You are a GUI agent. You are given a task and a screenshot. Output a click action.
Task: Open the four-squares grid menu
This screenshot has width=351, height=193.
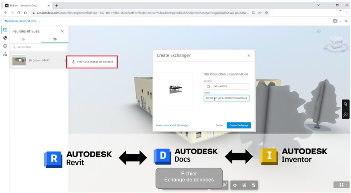(x=341, y=185)
